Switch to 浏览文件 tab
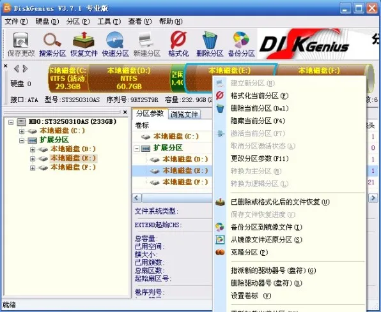The image size is (381, 312). tap(184, 114)
